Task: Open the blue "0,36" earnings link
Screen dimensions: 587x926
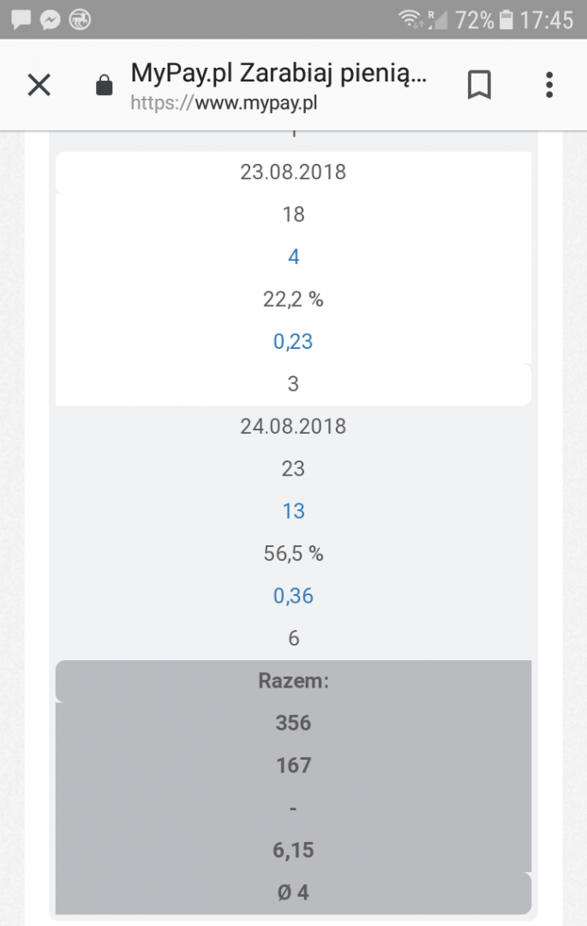Action: [x=293, y=596]
